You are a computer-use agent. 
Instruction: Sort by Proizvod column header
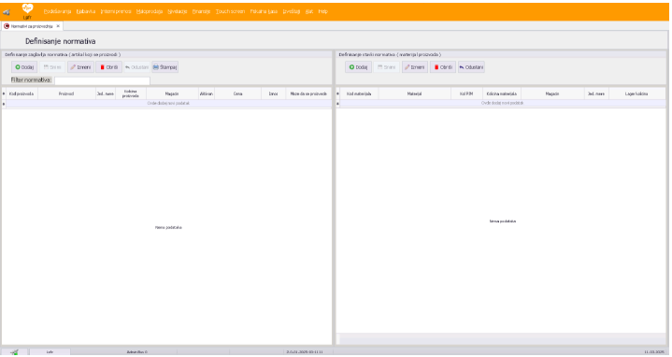[x=66, y=93]
